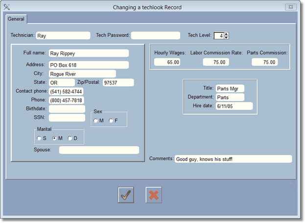Set Marital status to S

[39, 138]
